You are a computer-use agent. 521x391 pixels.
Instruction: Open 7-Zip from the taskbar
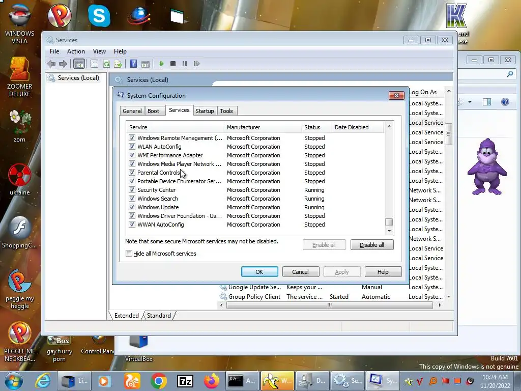click(185, 381)
